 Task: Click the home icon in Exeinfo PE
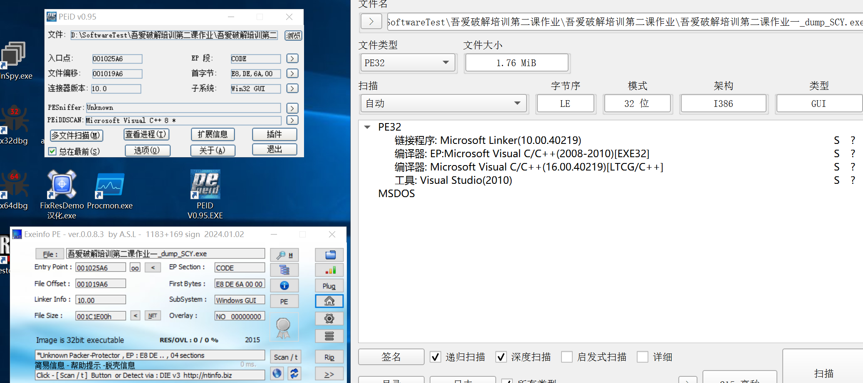(x=329, y=301)
